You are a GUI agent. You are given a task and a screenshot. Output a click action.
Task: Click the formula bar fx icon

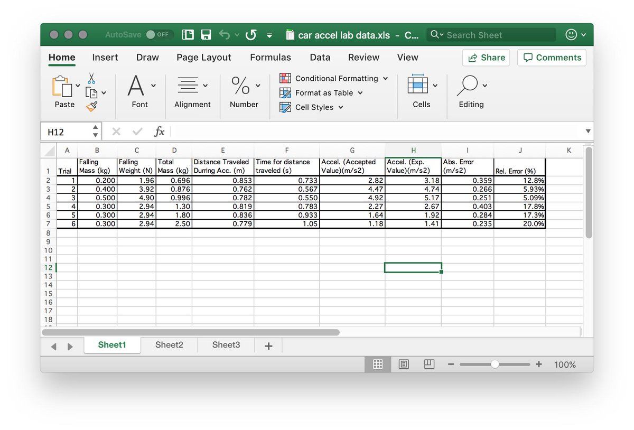159,132
